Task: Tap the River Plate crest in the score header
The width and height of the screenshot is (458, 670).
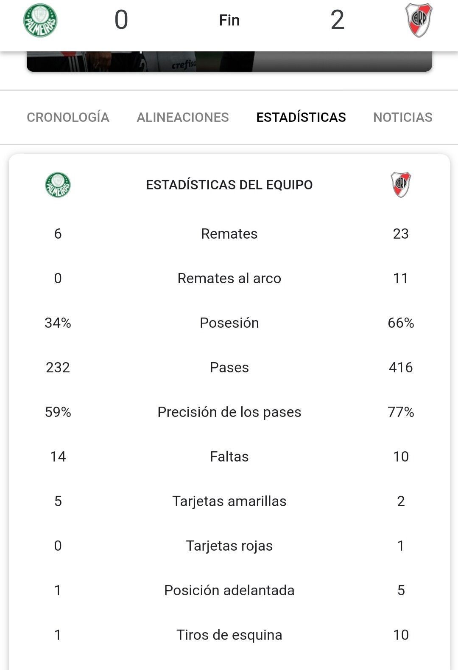Action: (x=419, y=20)
